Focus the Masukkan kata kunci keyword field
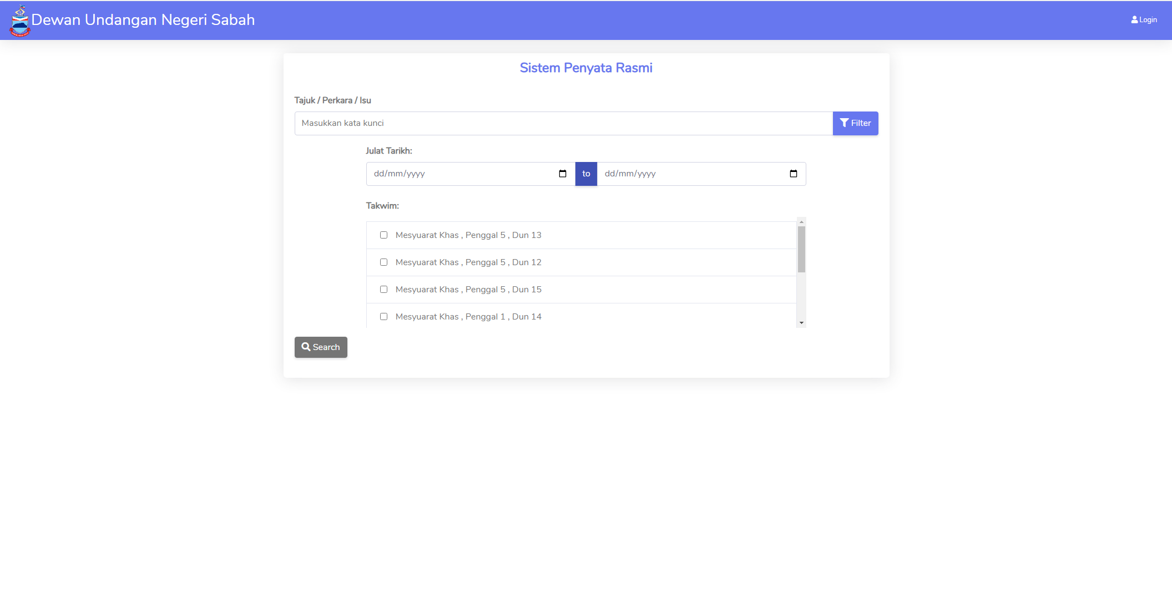Screen dimensions: 1172x613 click(x=563, y=123)
